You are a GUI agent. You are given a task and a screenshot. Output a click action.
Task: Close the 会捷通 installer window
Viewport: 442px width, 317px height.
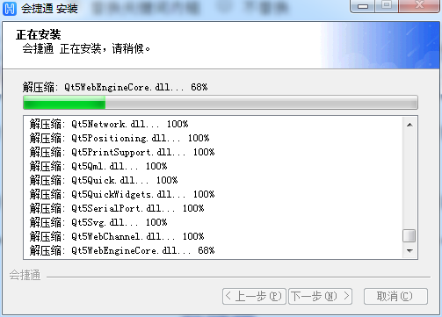point(419,5)
